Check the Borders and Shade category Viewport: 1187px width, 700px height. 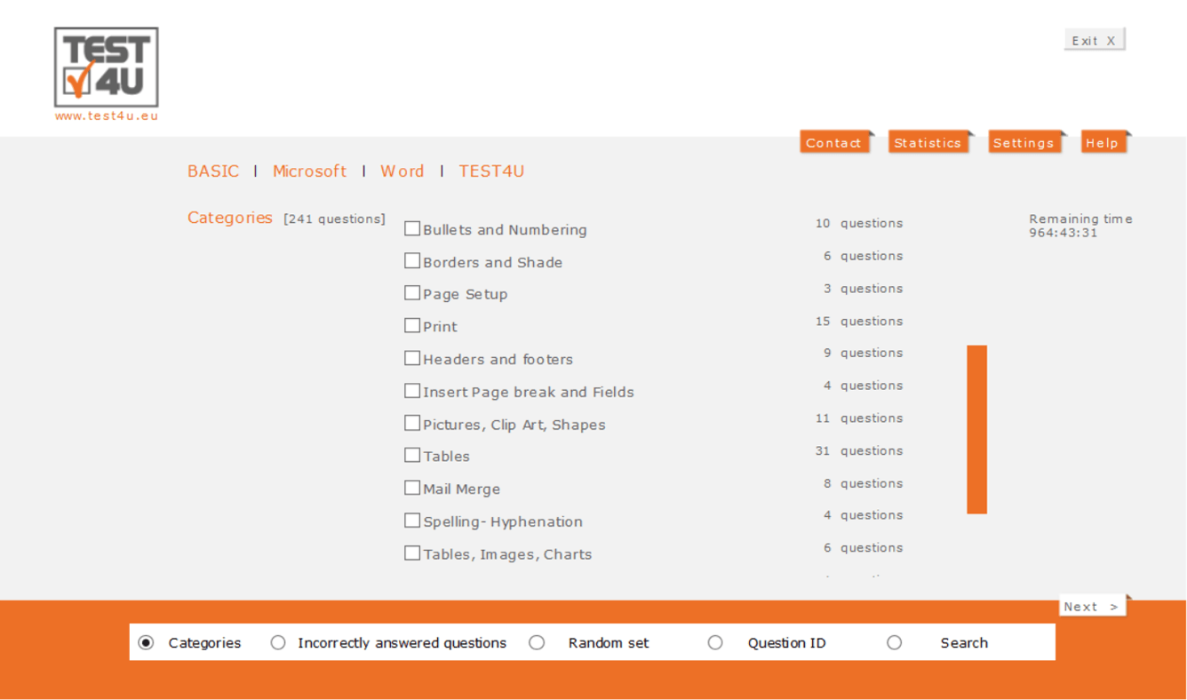tap(412, 260)
